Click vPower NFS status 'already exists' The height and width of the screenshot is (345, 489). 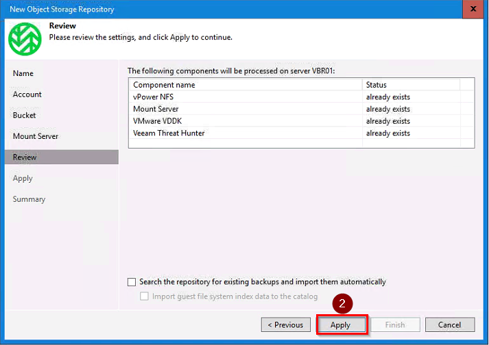point(388,97)
